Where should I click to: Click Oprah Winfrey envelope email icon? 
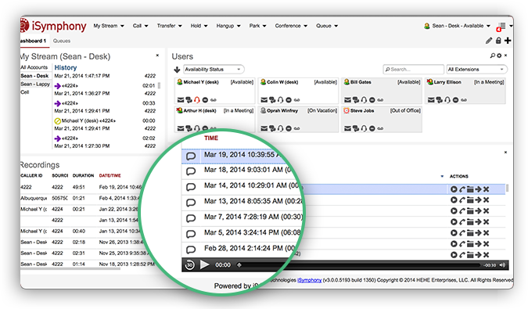coord(264,128)
